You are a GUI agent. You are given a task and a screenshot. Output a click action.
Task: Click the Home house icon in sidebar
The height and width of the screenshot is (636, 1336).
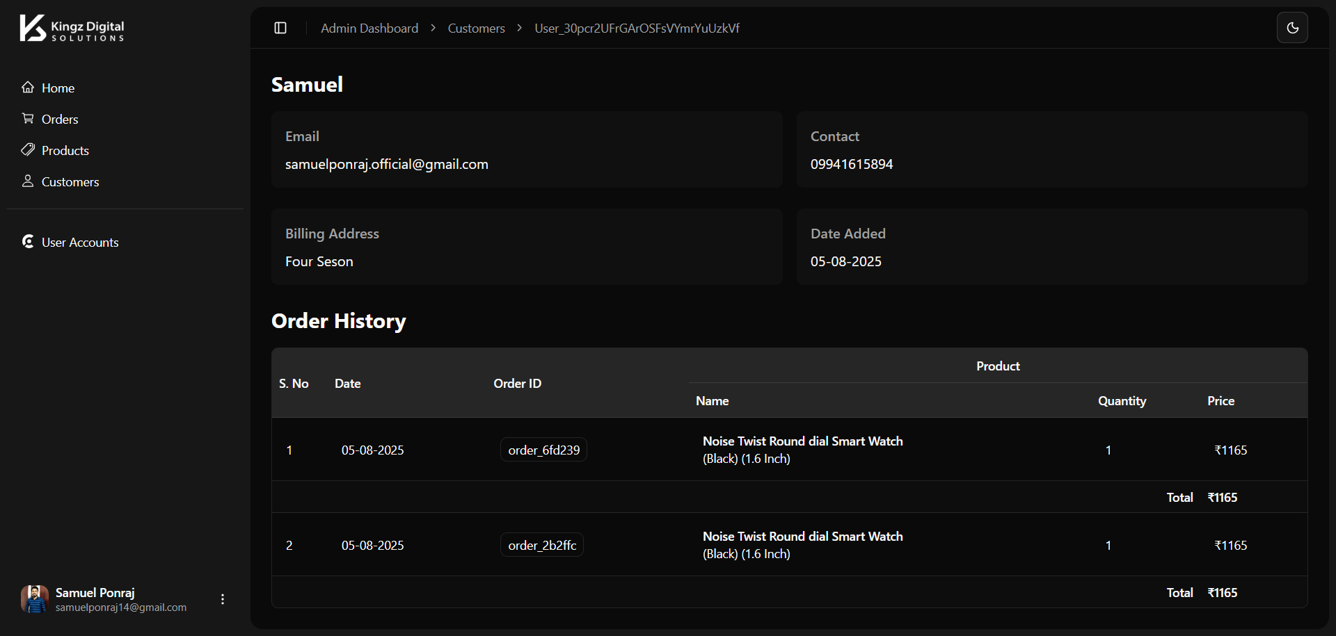tap(28, 88)
